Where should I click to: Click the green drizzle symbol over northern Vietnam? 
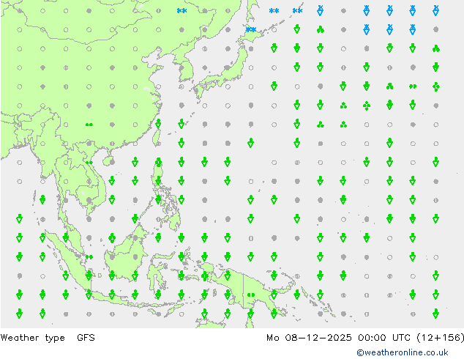[89, 163]
